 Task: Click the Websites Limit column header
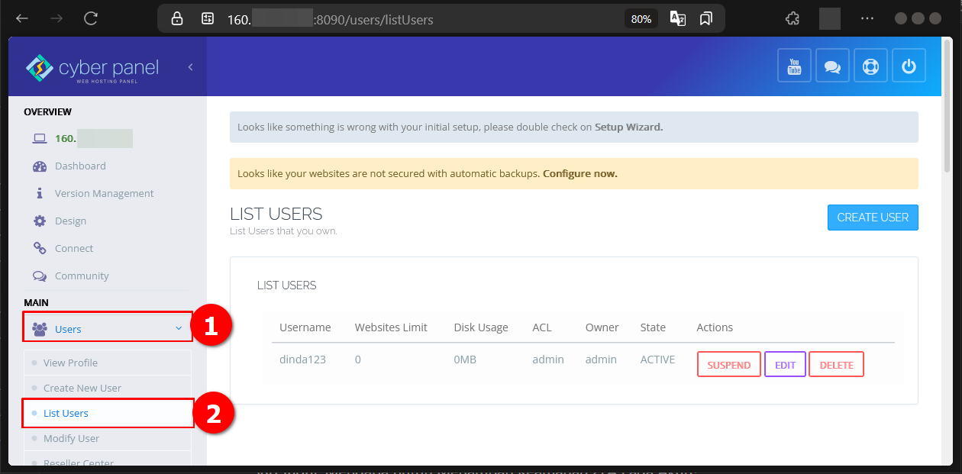391,327
